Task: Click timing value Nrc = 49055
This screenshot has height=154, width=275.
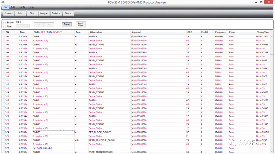Action: (262, 93)
